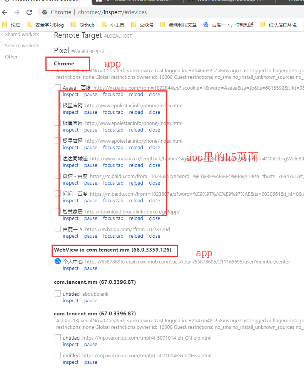Reload the 问问 - 百度 page

136,201
